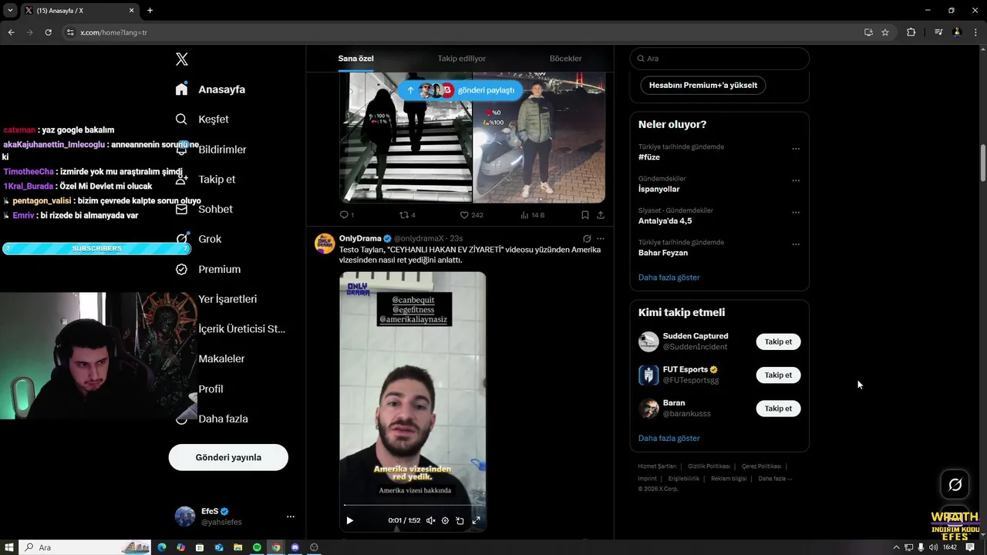Open the #füze trend
The image size is (987, 555).
[649, 157]
